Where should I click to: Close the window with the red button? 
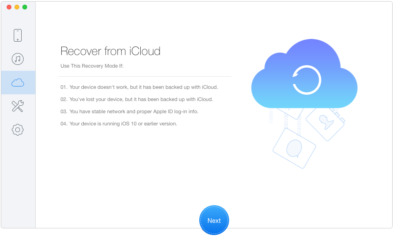(x=9, y=7)
